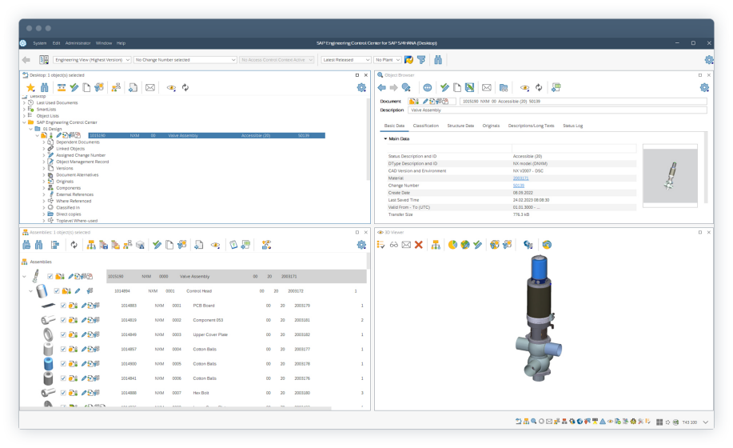Click the yellow pie chart icon in 3D Viewer
This screenshot has height=448, width=733.
[x=452, y=245]
